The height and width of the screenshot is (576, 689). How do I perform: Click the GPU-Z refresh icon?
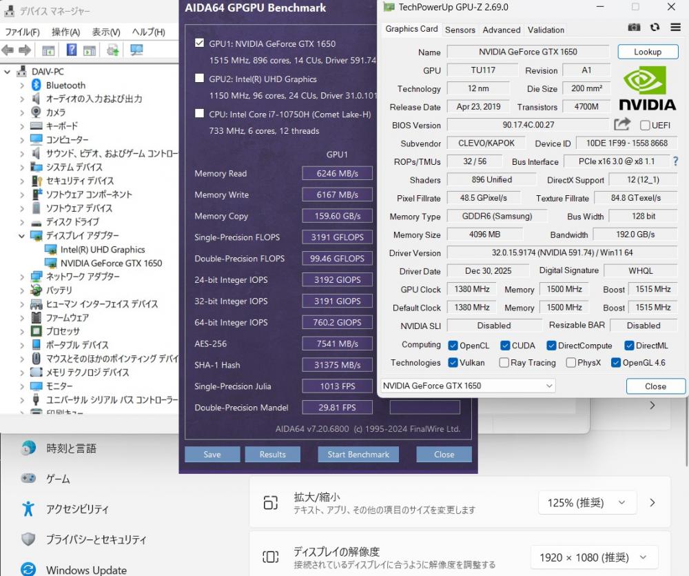click(x=655, y=27)
